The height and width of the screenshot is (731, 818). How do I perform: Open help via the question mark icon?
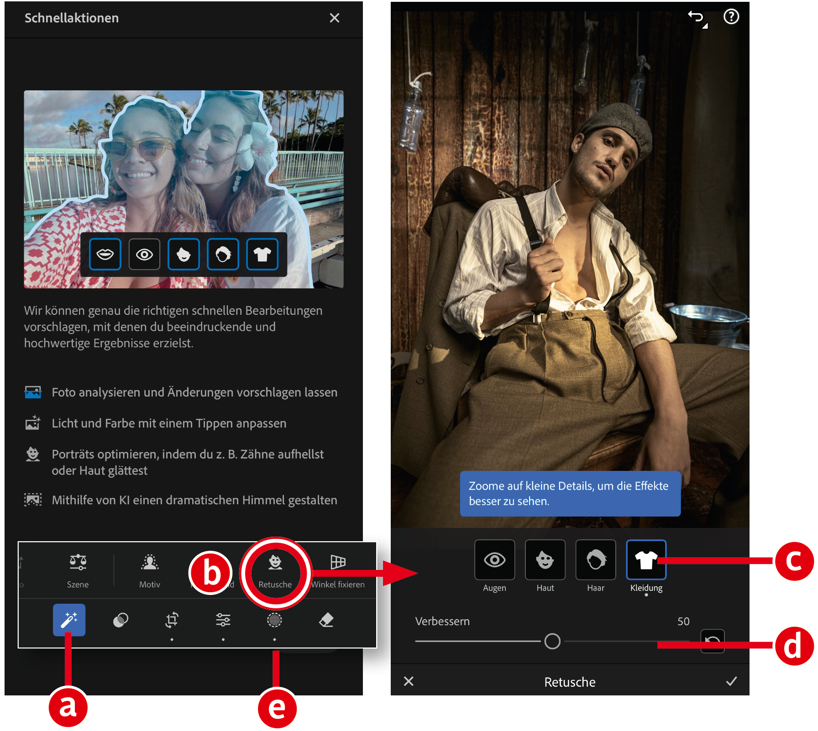point(731,17)
